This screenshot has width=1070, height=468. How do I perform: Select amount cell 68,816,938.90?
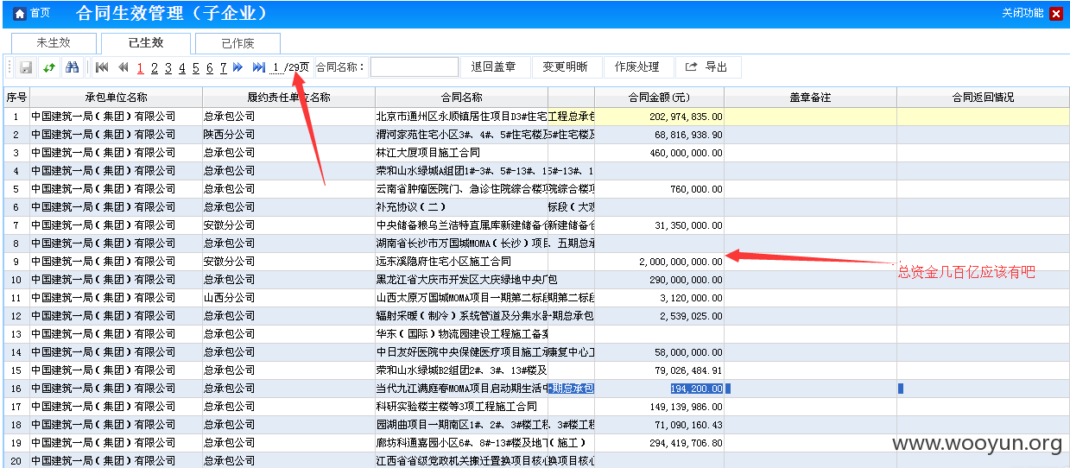coord(660,134)
